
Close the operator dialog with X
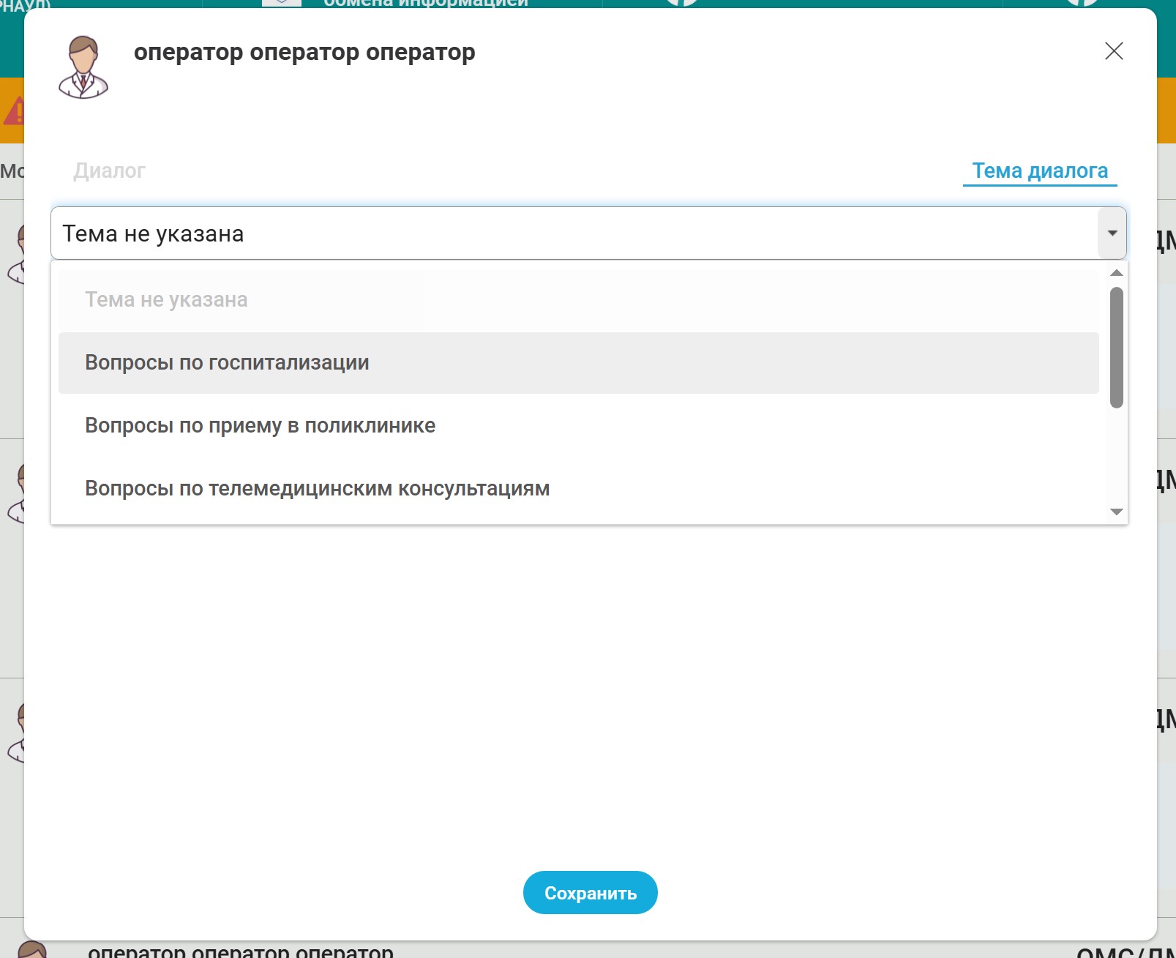coord(1113,51)
